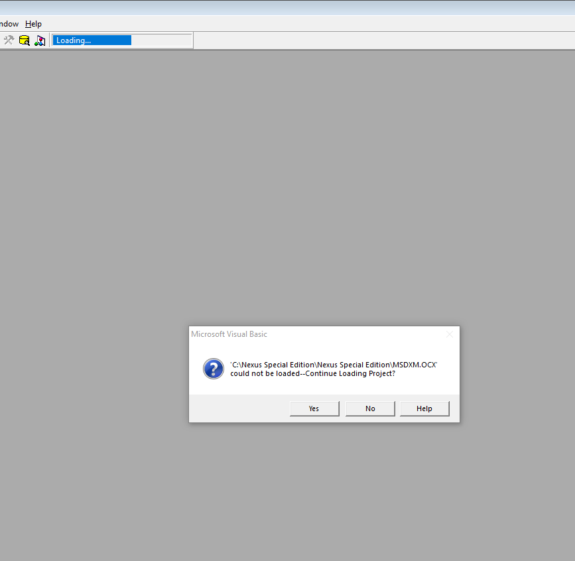575x561 pixels.
Task: Choose Yes to continue loading project
Action: point(314,408)
